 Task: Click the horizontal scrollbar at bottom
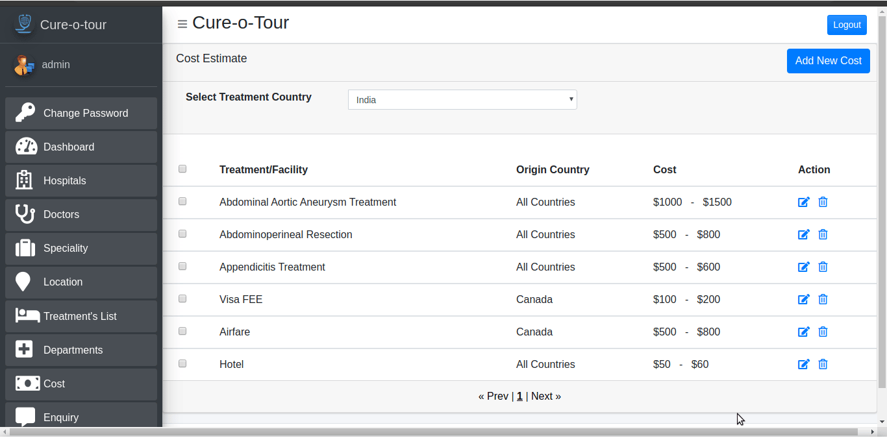[x=434, y=432]
